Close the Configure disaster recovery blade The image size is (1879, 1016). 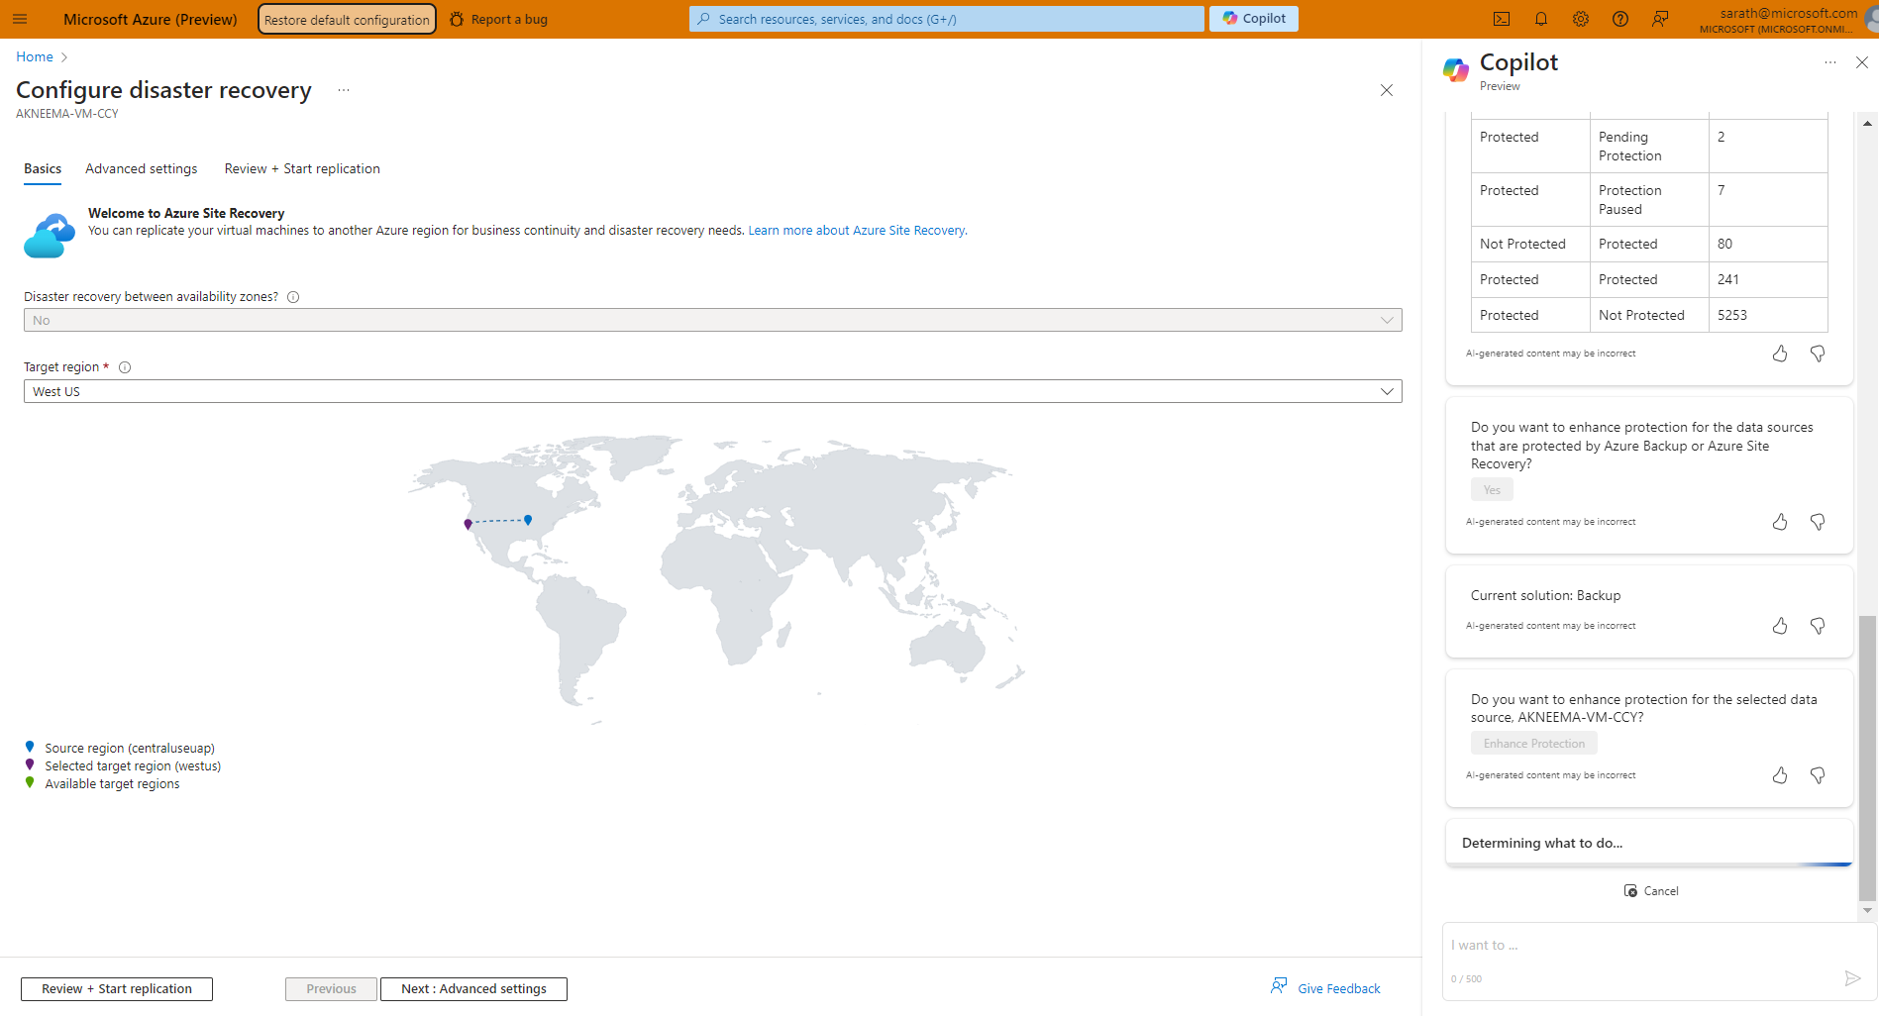coord(1387,90)
